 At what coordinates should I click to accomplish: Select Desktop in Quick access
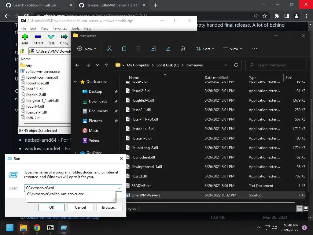[95, 91]
